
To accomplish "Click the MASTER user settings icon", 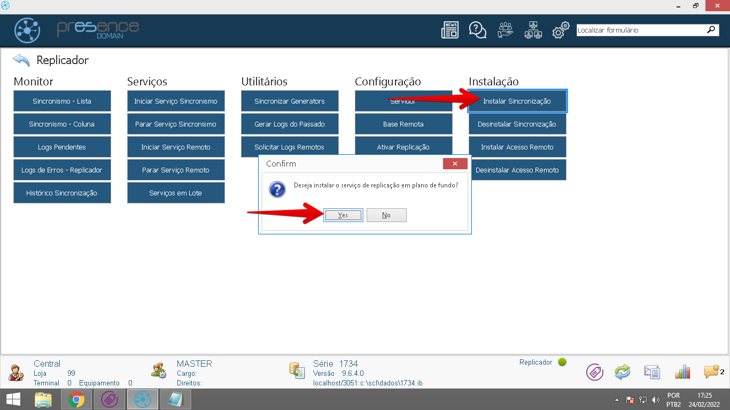I will (x=159, y=370).
